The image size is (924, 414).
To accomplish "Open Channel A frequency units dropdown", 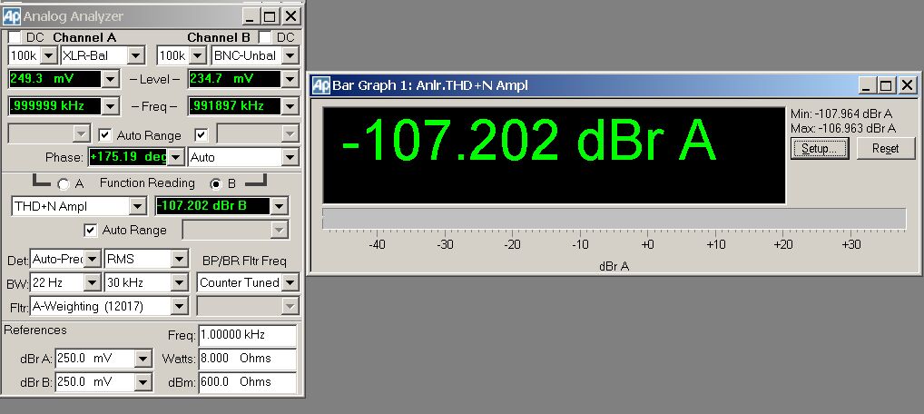I will tap(110, 106).
